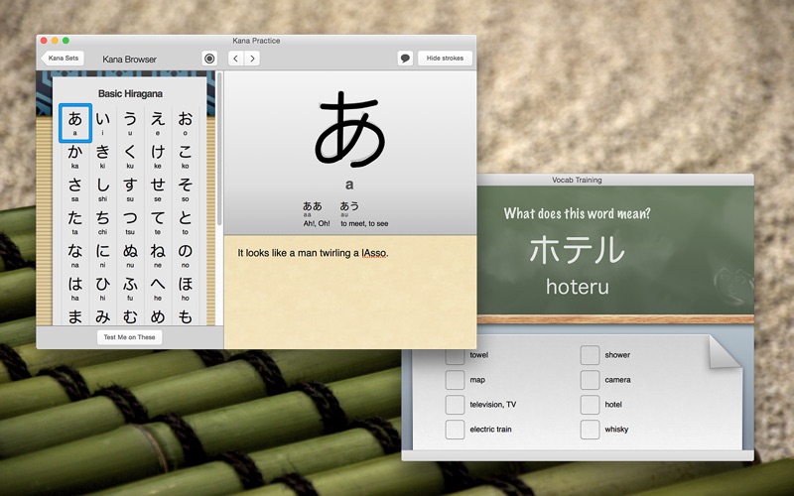Select the か (ka) kana tile
The height and width of the screenshot is (496, 794).
(x=75, y=156)
